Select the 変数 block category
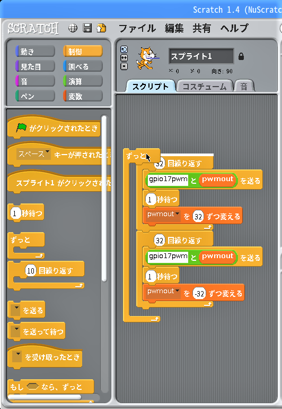 pos(83,96)
